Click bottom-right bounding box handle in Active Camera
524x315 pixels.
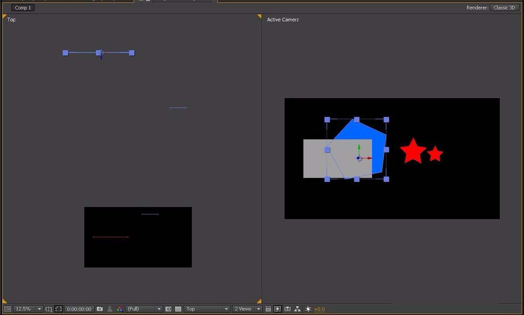386,179
